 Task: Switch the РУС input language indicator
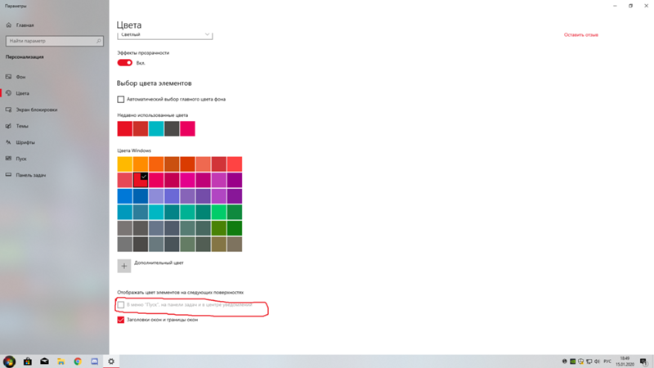click(x=607, y=361)
